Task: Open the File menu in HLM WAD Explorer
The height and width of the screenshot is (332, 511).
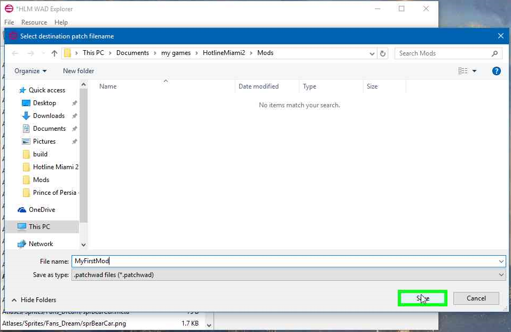Action: point(9,22)
